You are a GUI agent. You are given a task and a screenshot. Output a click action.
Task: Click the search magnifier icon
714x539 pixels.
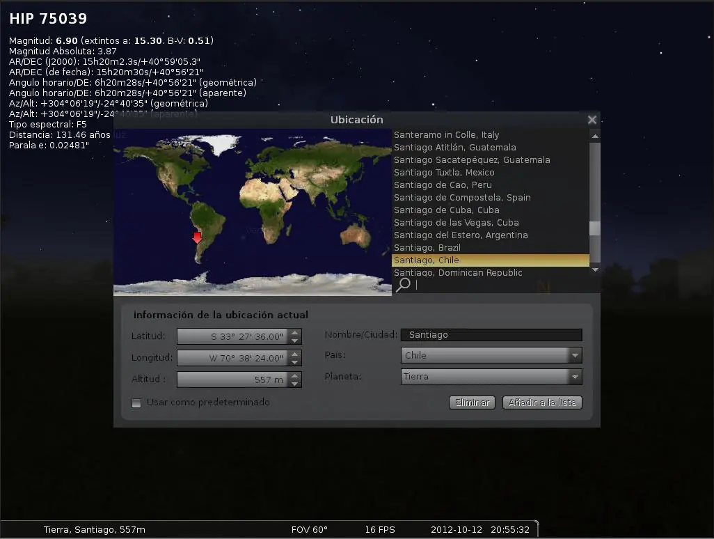(403, 285)
